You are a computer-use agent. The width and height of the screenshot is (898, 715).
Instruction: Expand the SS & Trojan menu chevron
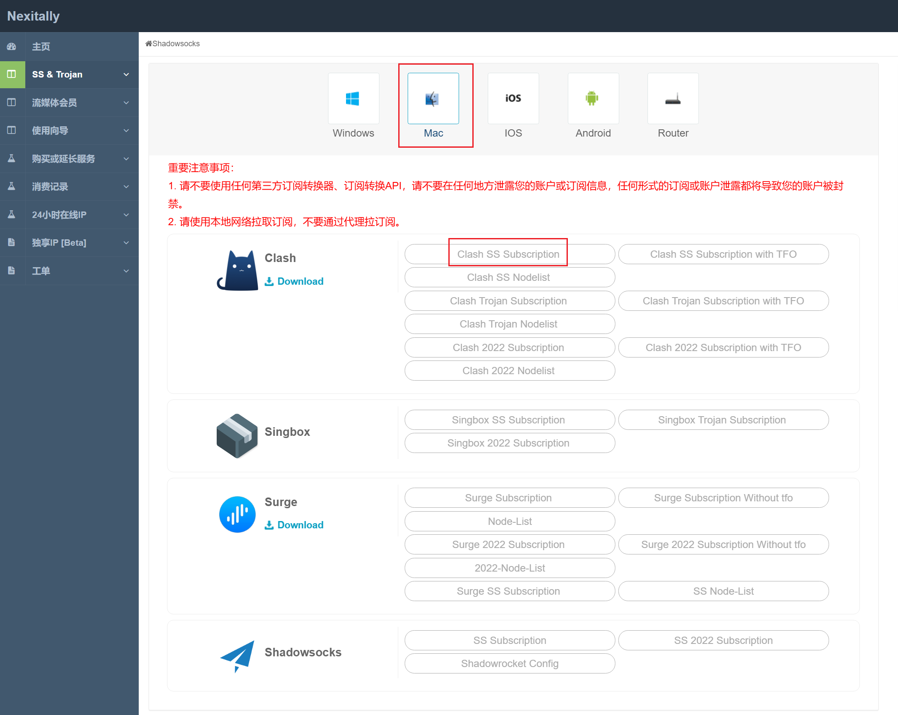tap(126, 74)
